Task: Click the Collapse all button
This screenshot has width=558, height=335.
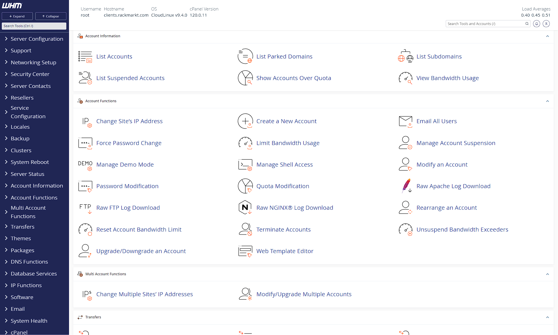Action: click(51, 16)
